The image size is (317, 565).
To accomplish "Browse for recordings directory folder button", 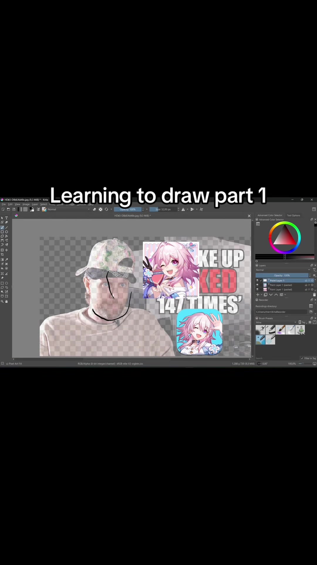I will tap(311, 312).
